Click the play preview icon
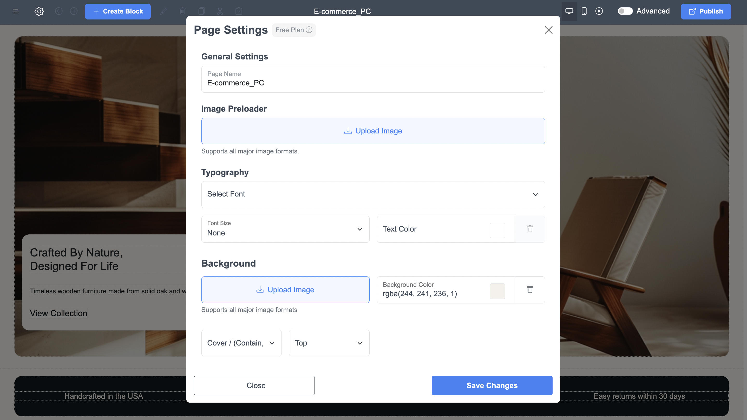This screenshot has width=747, height=420. pyautogui.click(x=599, y=11)
